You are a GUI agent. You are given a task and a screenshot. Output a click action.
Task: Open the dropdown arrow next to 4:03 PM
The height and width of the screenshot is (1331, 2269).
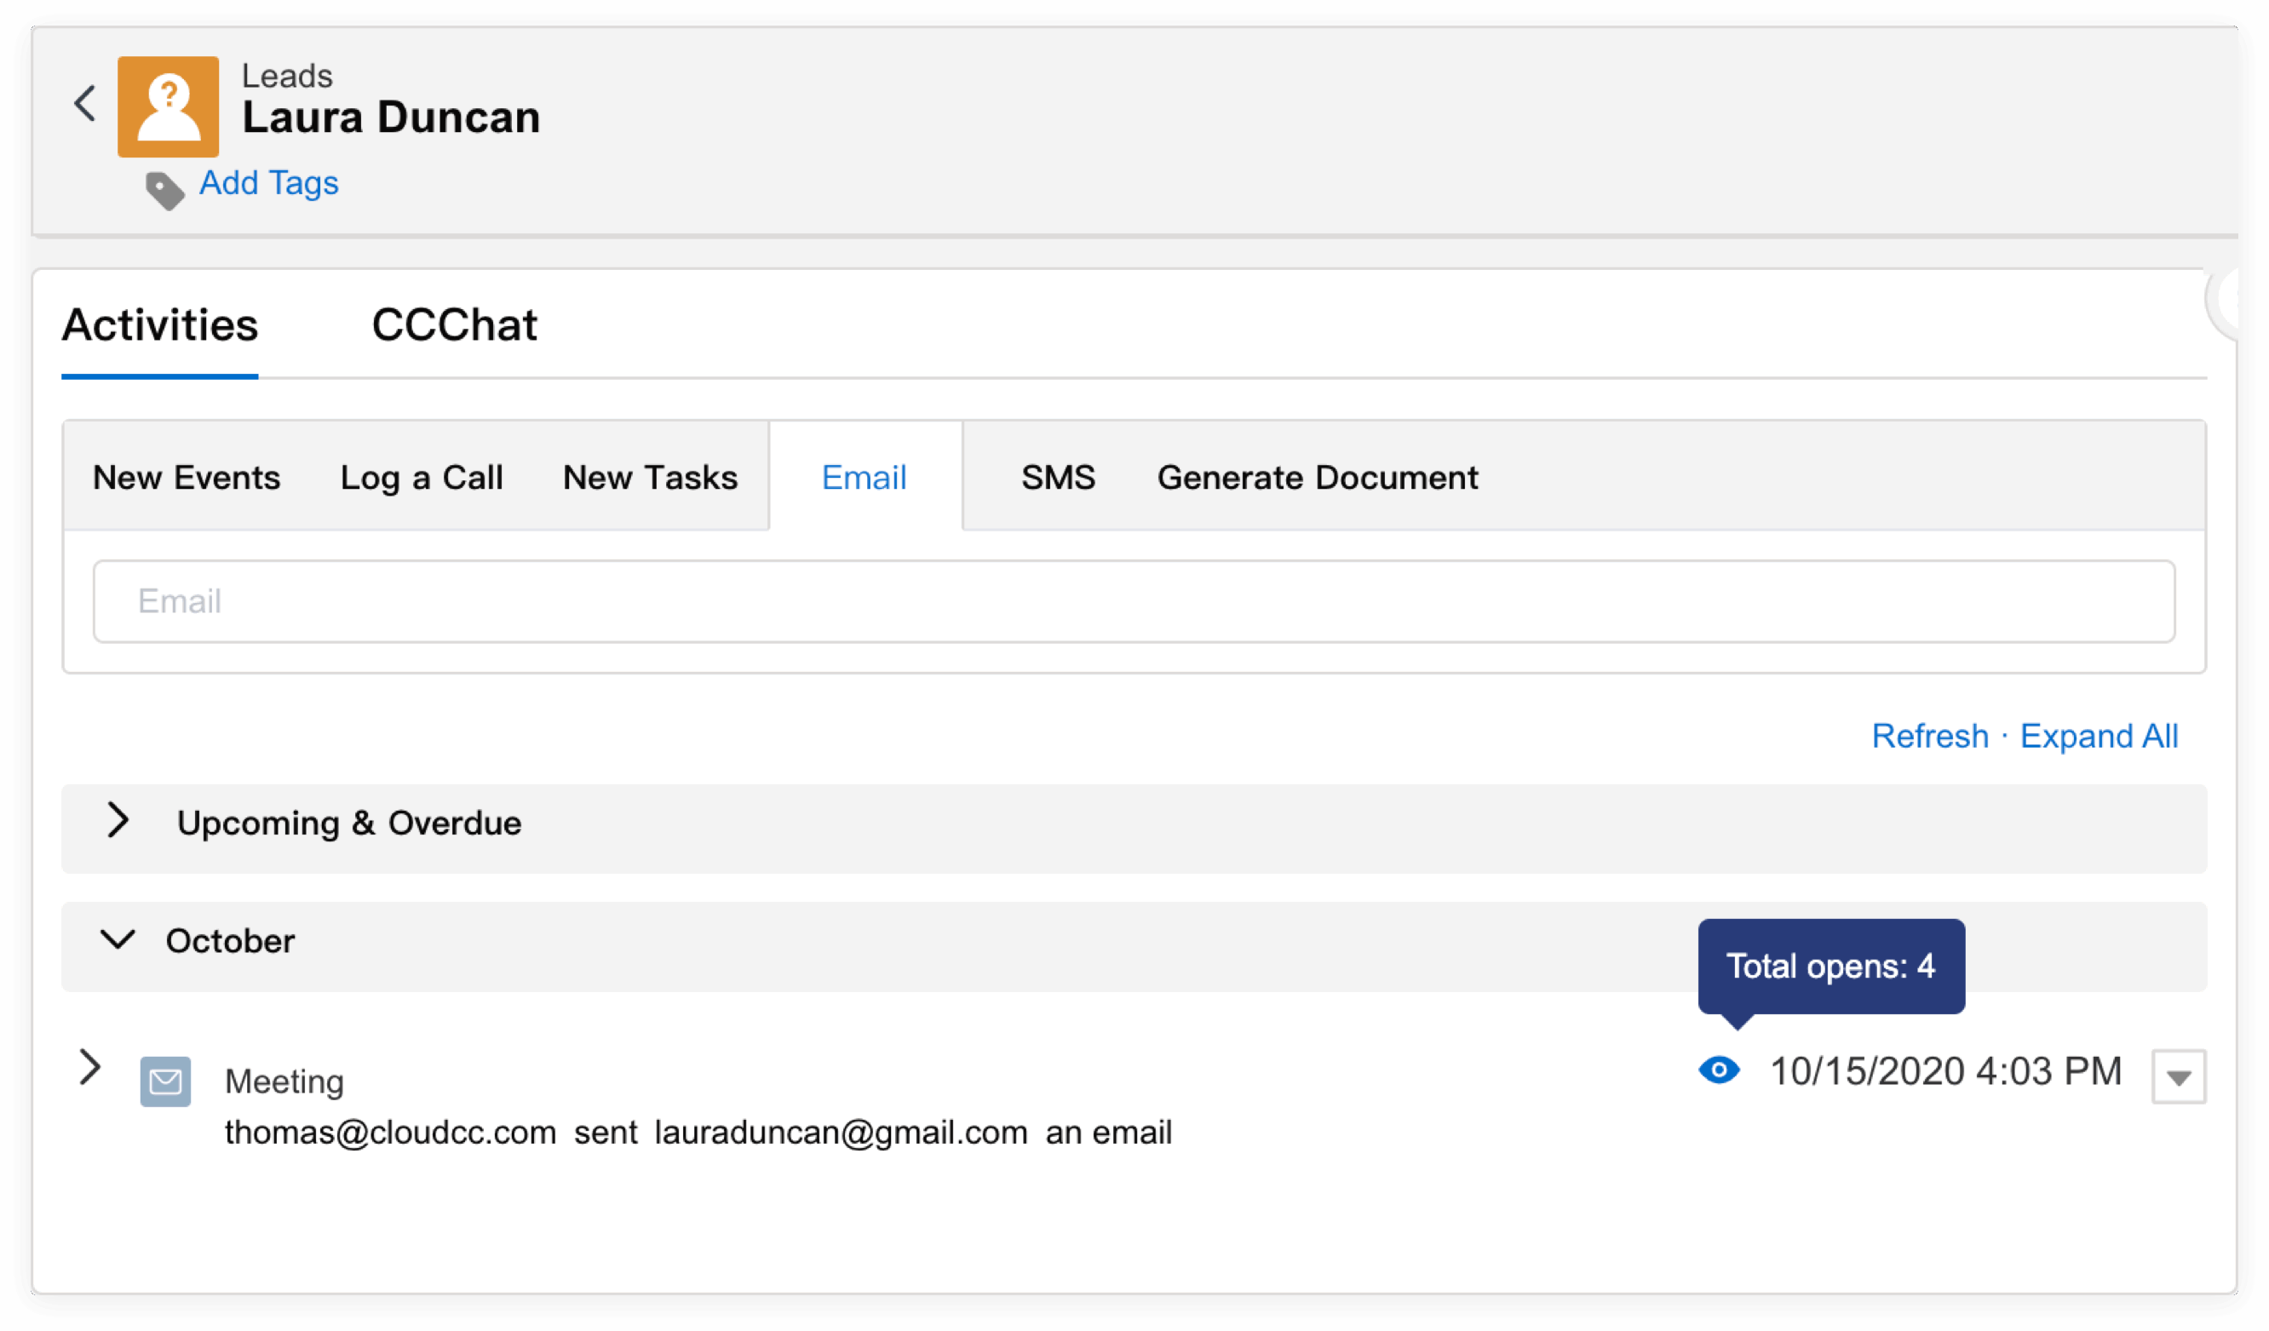tap(2177, 1077)
